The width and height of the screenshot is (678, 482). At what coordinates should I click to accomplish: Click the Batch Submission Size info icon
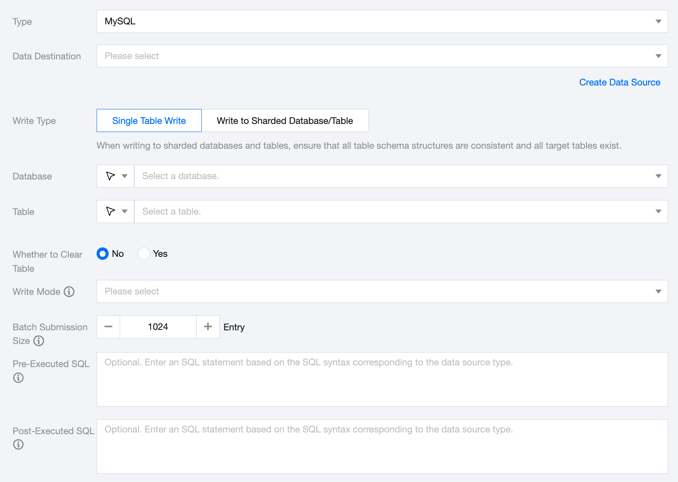(39, 341)
